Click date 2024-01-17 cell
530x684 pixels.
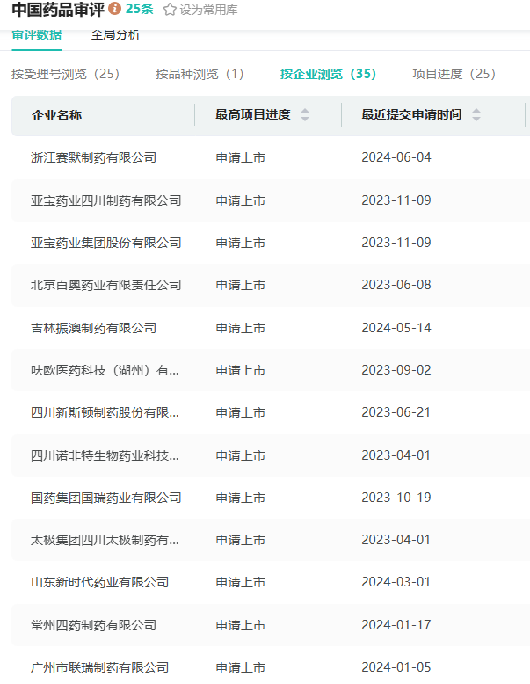tap(396, 625)
